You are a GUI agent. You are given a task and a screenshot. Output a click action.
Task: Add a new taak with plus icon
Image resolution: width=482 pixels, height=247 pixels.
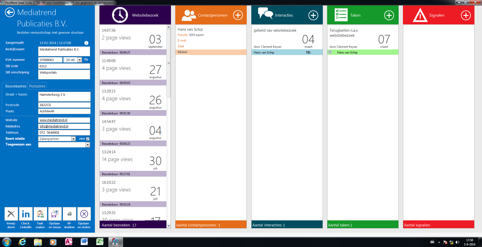(389, 15)
